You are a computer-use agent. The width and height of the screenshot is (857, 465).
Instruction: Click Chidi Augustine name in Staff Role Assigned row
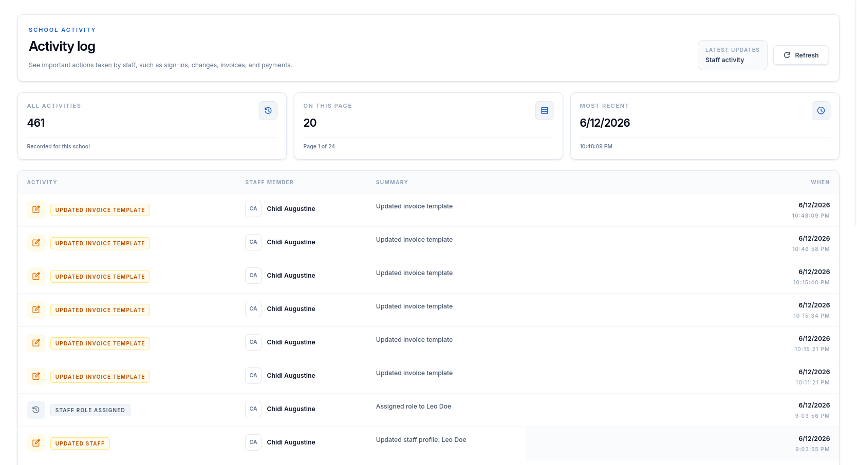click(x=291, y=409)
